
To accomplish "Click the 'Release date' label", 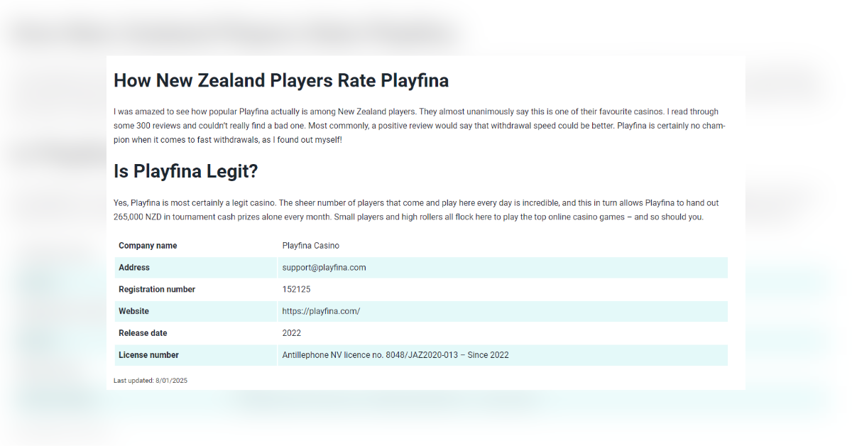I will coord(143,333).
